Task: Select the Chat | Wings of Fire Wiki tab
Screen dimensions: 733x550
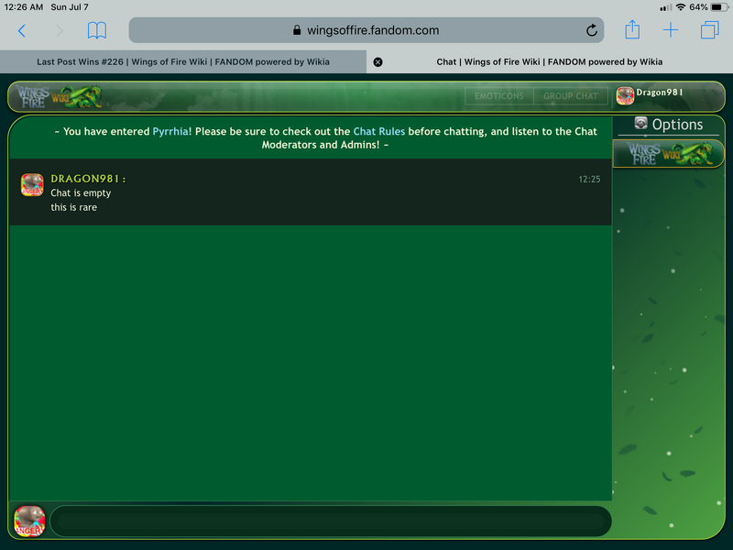Action: pos(549,61)
